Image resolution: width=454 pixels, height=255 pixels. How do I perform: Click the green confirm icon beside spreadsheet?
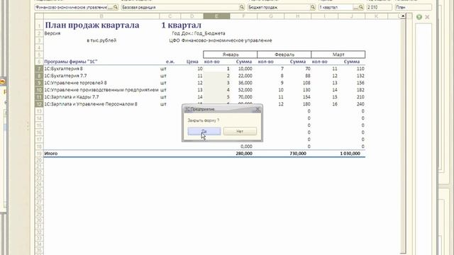click(x=419, y=17)
